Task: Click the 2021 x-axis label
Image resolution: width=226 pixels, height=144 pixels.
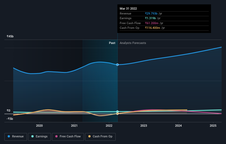Action: [74, 126]
